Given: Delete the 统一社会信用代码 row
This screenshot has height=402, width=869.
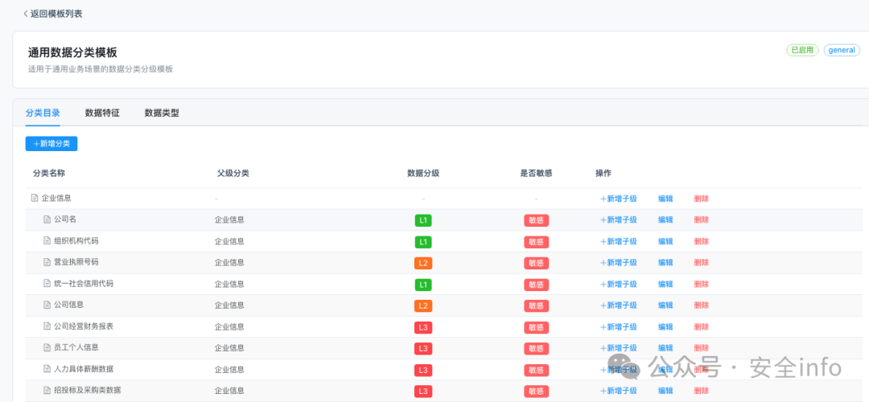Looking at the screenshot, I should pyautogui.click(x=702, y=284).
